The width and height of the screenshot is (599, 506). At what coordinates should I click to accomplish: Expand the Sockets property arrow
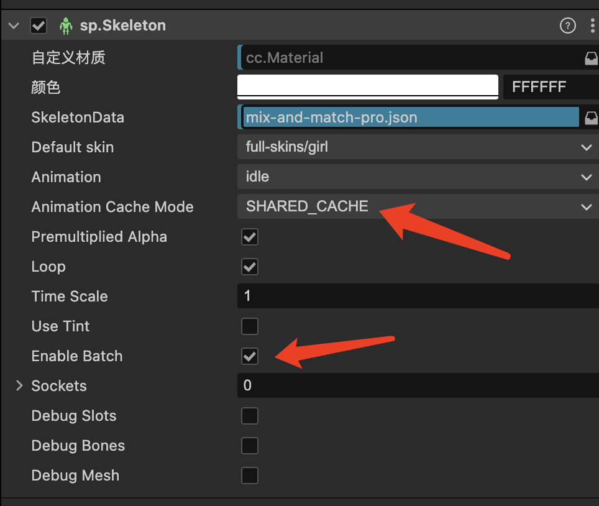(19, 386)
